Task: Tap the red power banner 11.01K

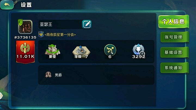Action: pyautogui.click(x=25, y=52)
